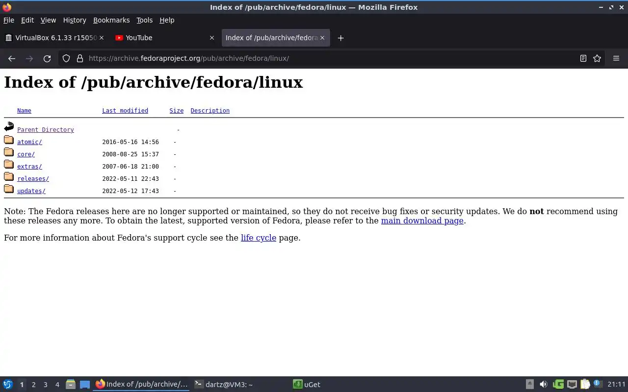Open the View menu
628x392 pixels.
tap(48, 20)
